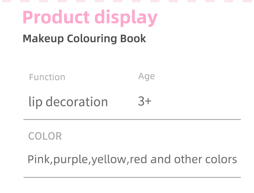This screenshot has width=254, height=193.
Task: Click the divider line below the color list
Action: tap(132, 177)
